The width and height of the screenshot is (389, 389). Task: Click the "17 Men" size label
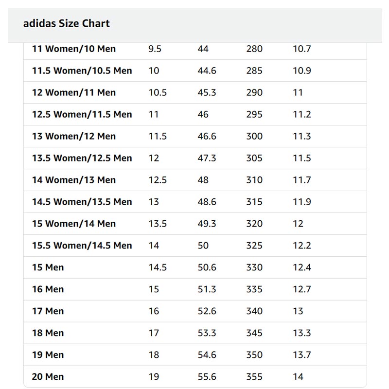tap(48, 311)
